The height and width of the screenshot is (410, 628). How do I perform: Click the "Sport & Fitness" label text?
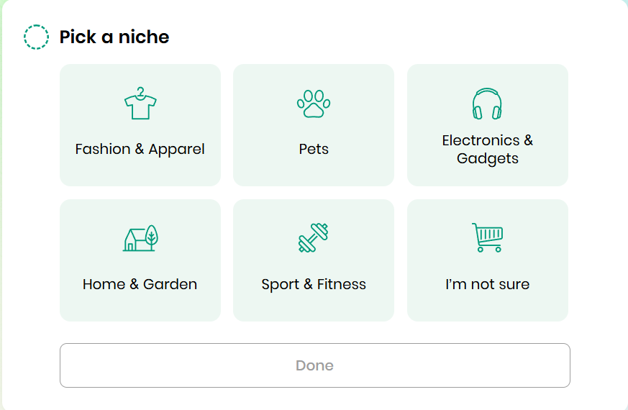(314, 284)
